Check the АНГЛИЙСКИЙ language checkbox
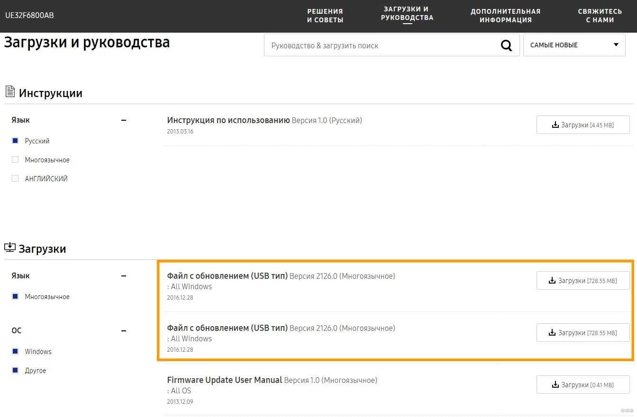637x417 pixels. tap(15, 179)
